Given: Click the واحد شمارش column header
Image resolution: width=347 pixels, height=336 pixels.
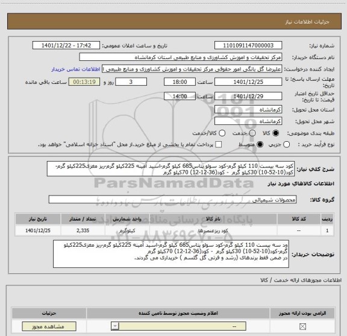Looking at the screenshot, I should [x=127, y=219].
